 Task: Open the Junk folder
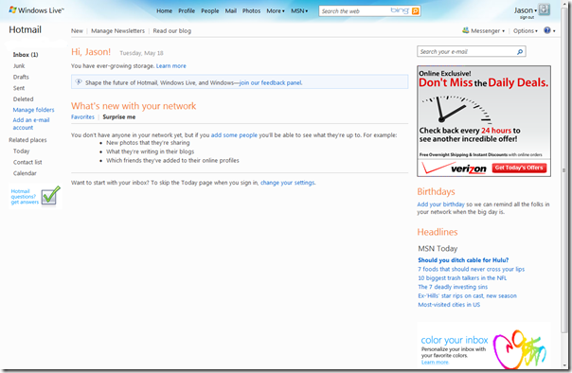tap(19, 66)
